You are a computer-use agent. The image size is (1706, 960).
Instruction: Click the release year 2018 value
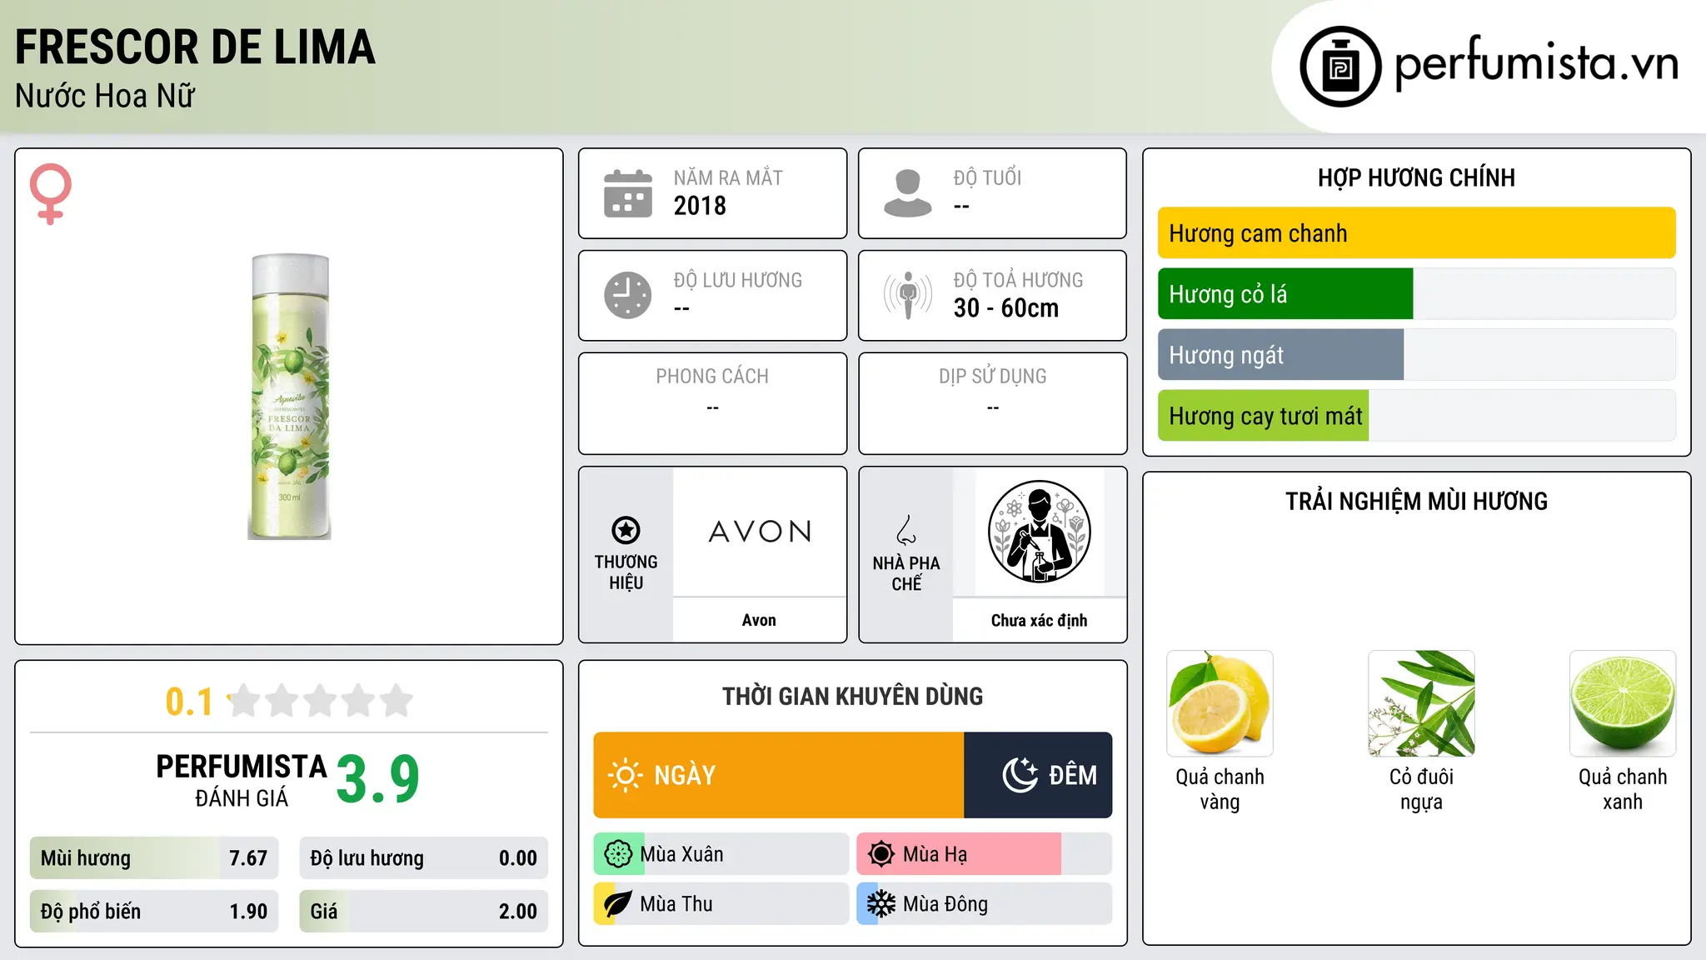point(700,206)
